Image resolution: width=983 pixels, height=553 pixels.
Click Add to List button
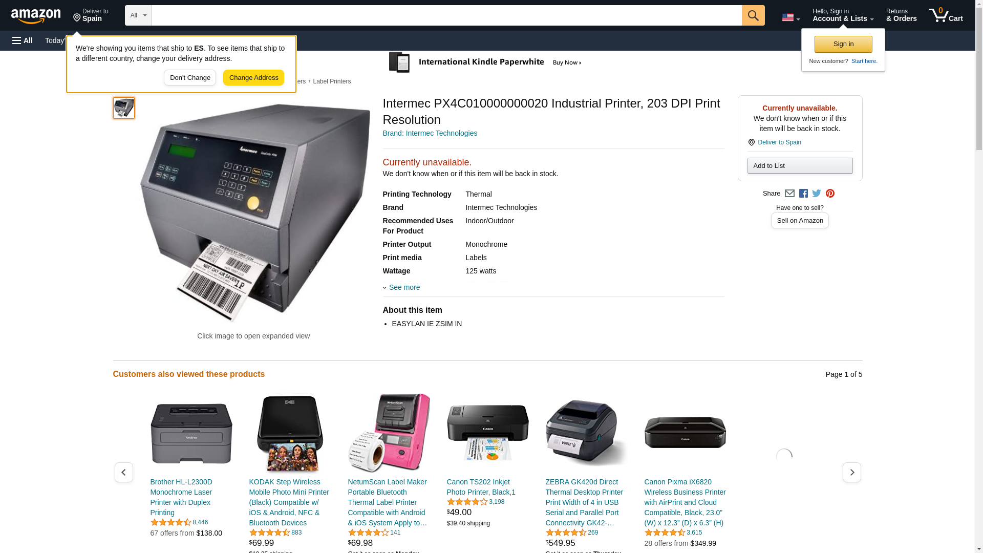(800, 165)
